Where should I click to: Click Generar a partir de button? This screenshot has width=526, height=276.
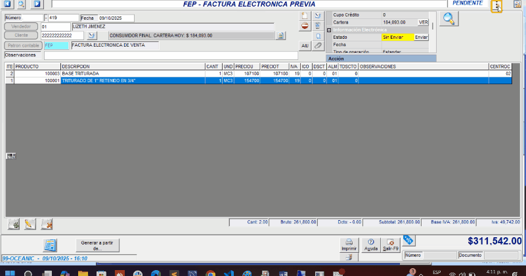pyautogui.click(x=97, y=245)
